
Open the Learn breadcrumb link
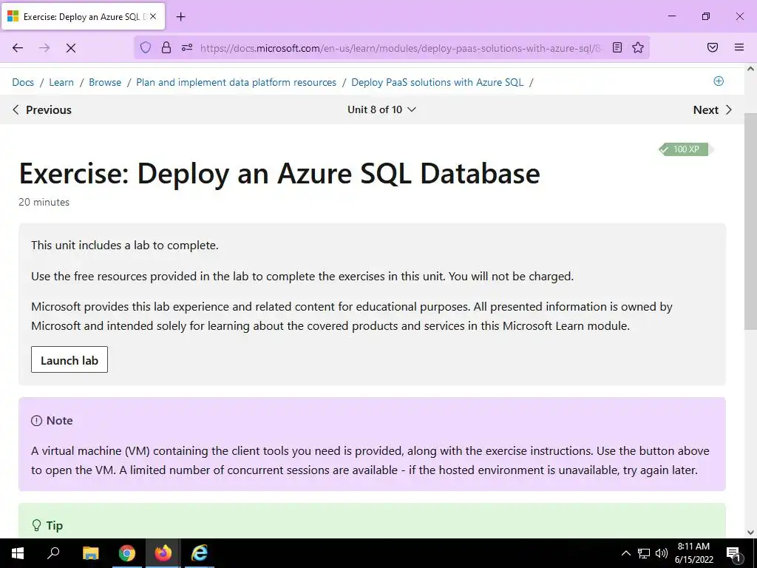61,82
